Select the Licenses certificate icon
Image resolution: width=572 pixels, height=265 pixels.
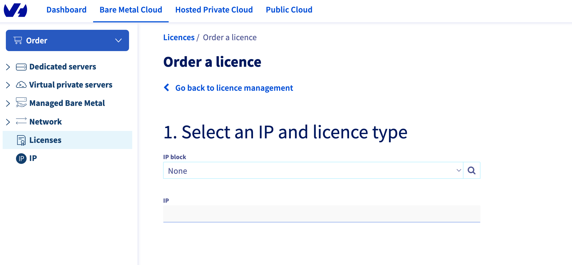(21, 140)
